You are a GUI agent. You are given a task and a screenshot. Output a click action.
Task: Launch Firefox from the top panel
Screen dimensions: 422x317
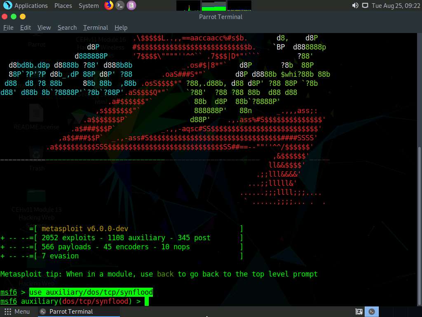(x=109, y=5)
